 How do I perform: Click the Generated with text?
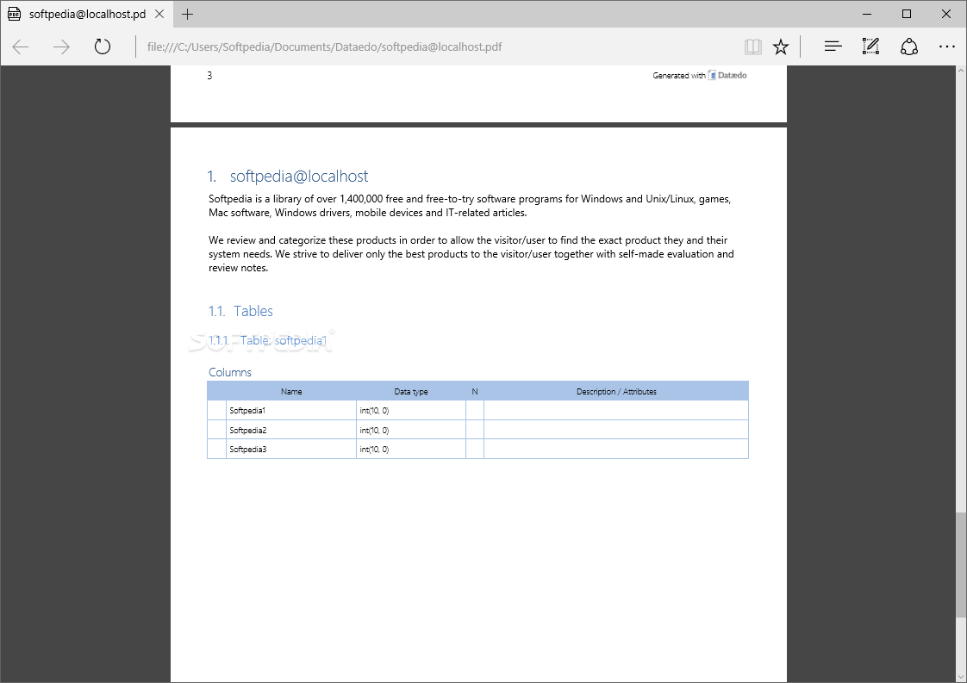tap(678, 75)
